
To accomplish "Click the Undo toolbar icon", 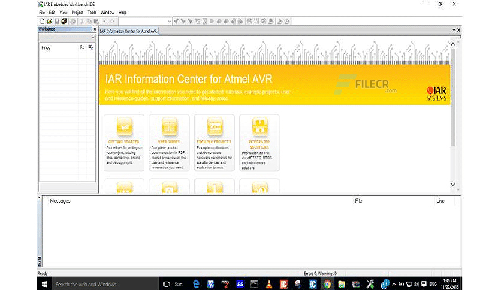I will [x=105, y=21].
